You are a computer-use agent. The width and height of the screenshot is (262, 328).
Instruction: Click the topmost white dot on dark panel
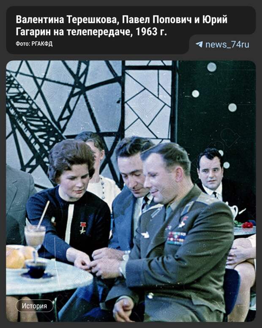211,67
